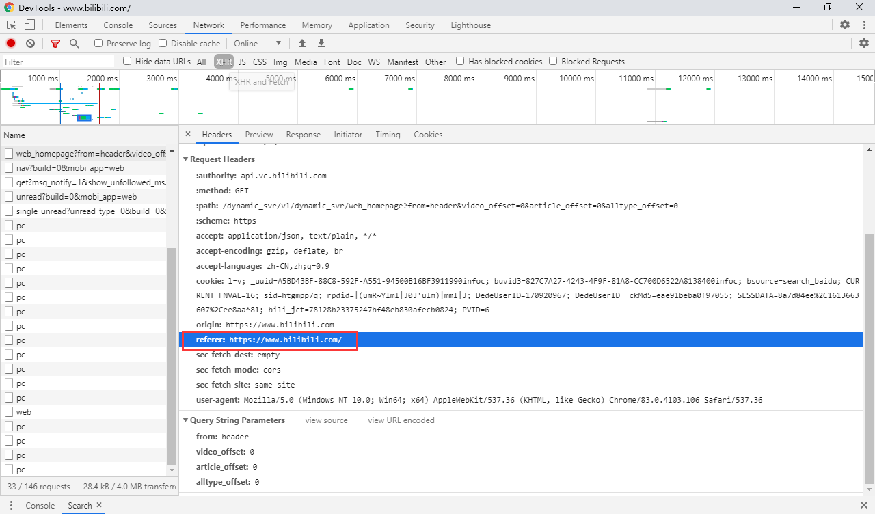Open network search magnifier icon
875x514 pixels.
tap(74, 43)
